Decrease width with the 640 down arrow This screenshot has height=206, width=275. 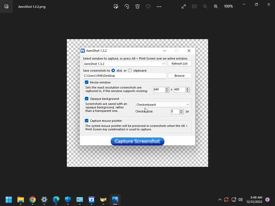click(167, 91)
